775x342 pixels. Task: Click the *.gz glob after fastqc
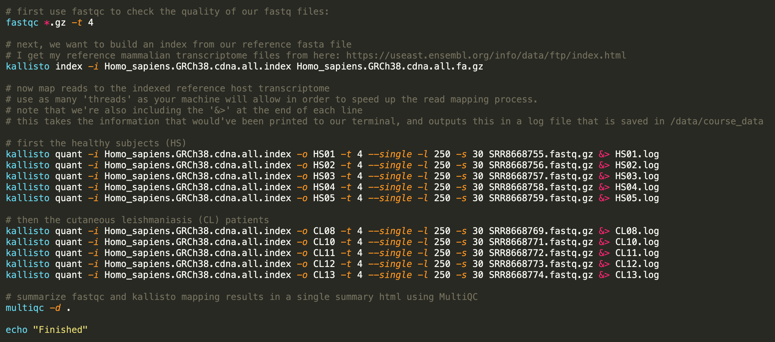[55, 23]
